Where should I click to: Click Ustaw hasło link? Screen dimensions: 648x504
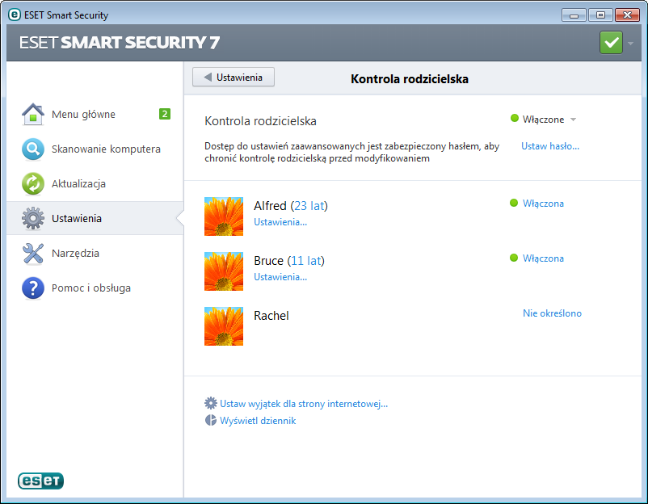pyautogui.click(x=550, y=146)
